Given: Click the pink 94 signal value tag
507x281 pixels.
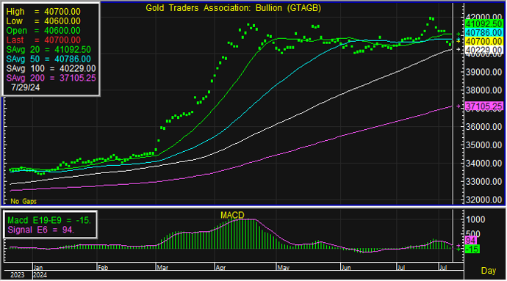Looking at the screenshot, I should click(x=470, y=241).
